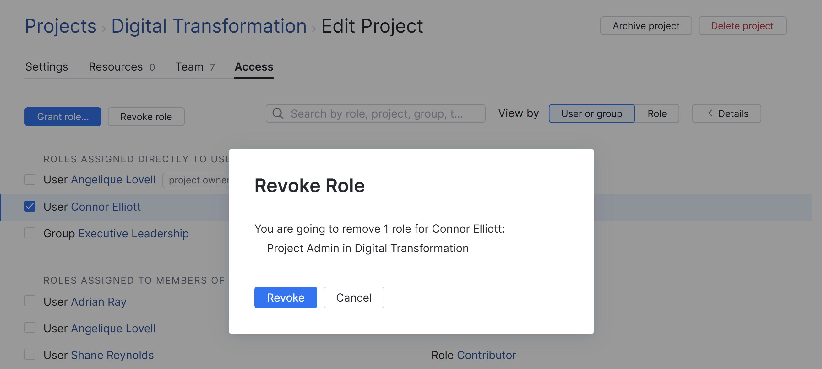Check the Angelique Lovell project owner checkbox
Screen dimensions: 822x369
[30, 180]
